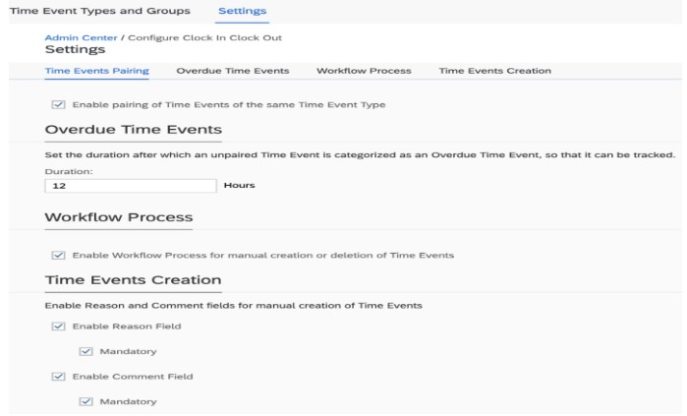This screenshot has height=416, width=687.
Task: Jump to Overdue Time Events section tab
Action: tap(233, 71)
